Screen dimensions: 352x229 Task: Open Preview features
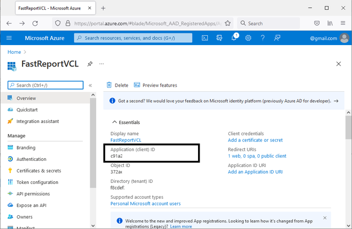pos(155,85)
